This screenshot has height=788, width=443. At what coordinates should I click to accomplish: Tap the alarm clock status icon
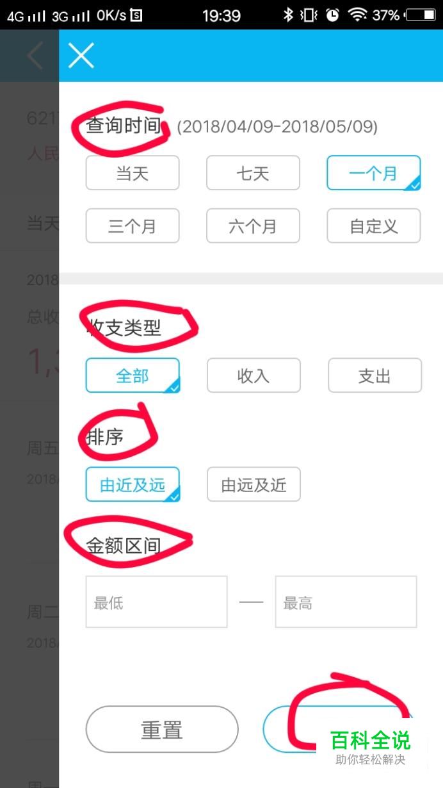[x=332, y=15]
